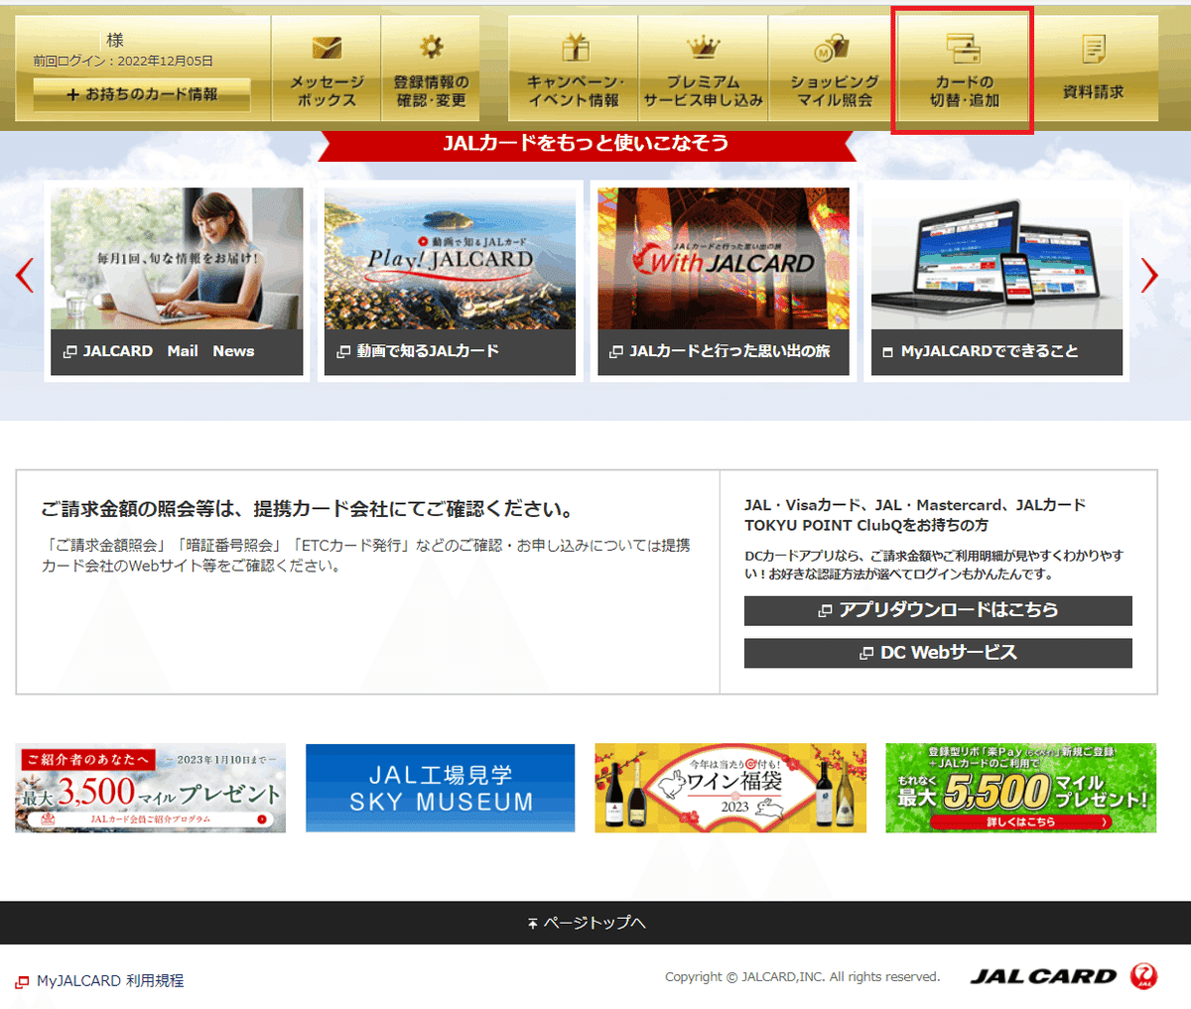1191x1009 pixels.
Task: Open the JAL工場見学 SKY MUSEUM banner
Action: (440, 788)
